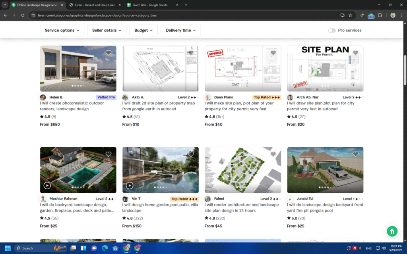The image size is (407, 254).
Task: Open the Delivery time dropdown
Action: pyautogui.click(x=181, y=30)
